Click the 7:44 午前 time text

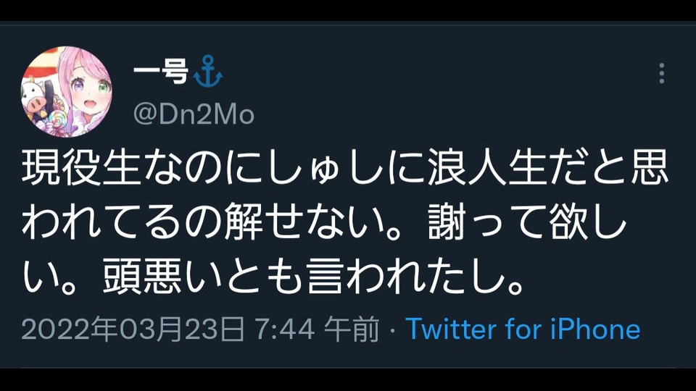(317, 329)
